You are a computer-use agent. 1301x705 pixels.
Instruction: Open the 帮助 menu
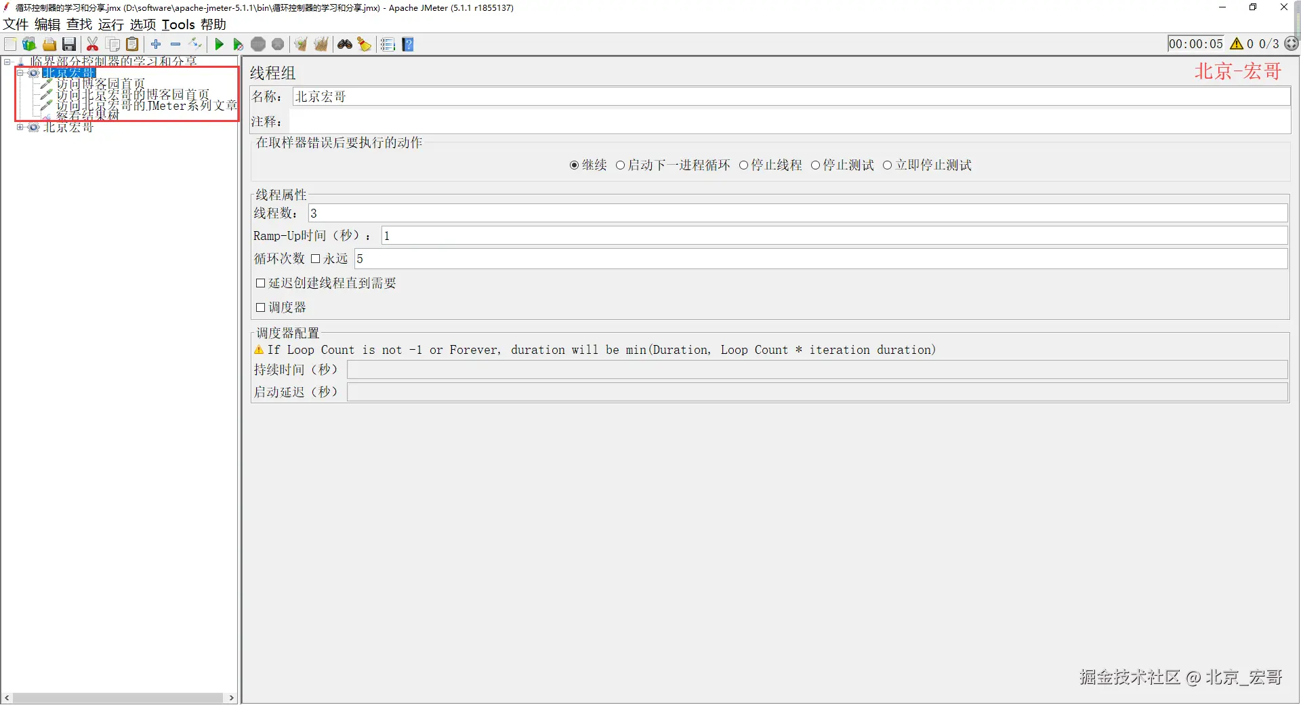(x=213, y=24)
